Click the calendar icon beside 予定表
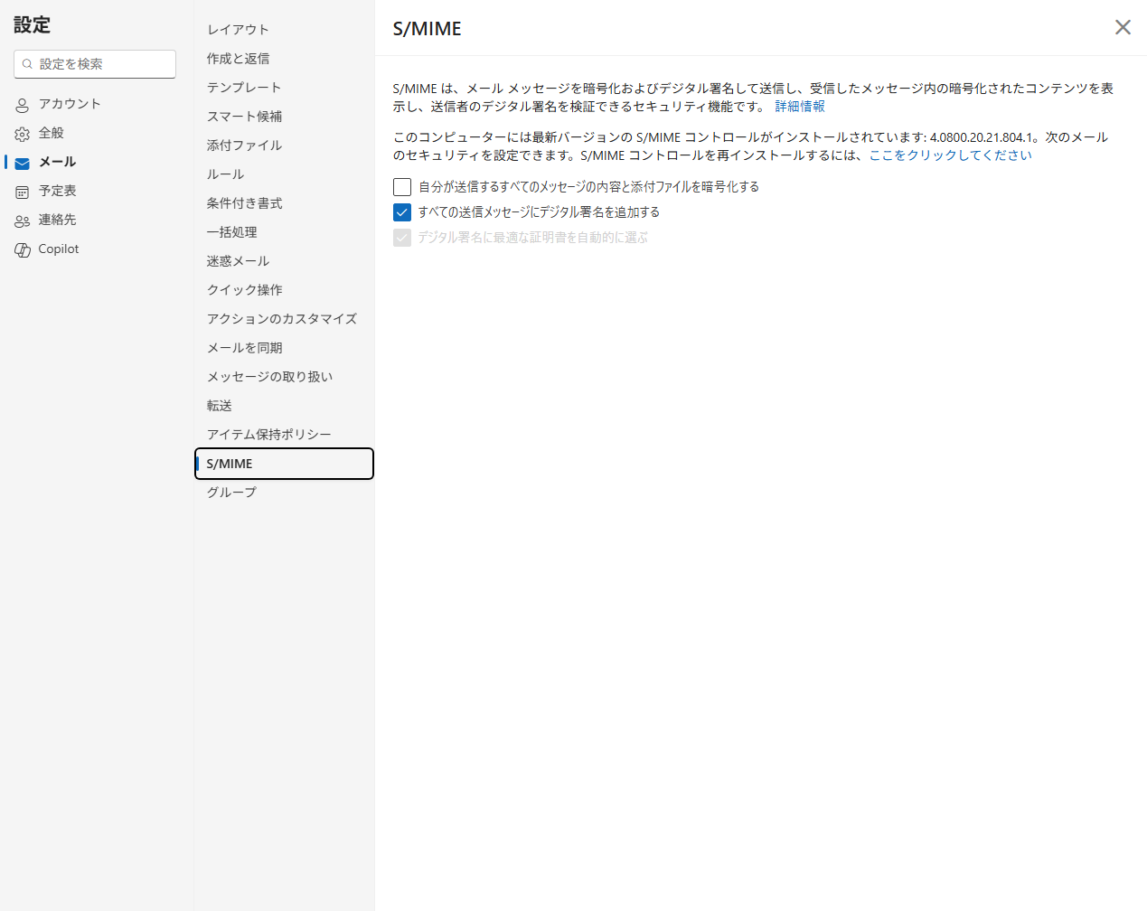 point(23,192)
